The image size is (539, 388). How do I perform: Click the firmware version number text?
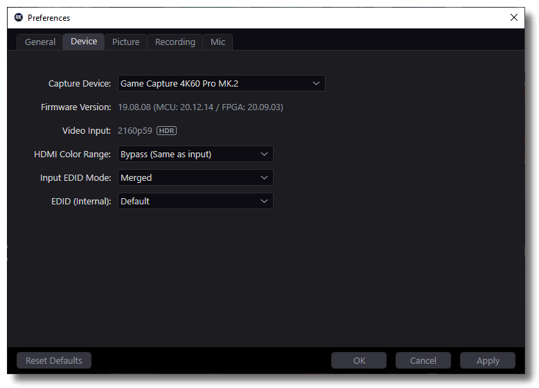(200, 107)
